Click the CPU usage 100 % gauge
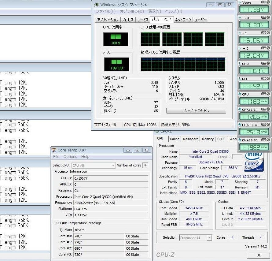Image resolution: width=272 pixels, height=261 pixels. click(116, 39)
